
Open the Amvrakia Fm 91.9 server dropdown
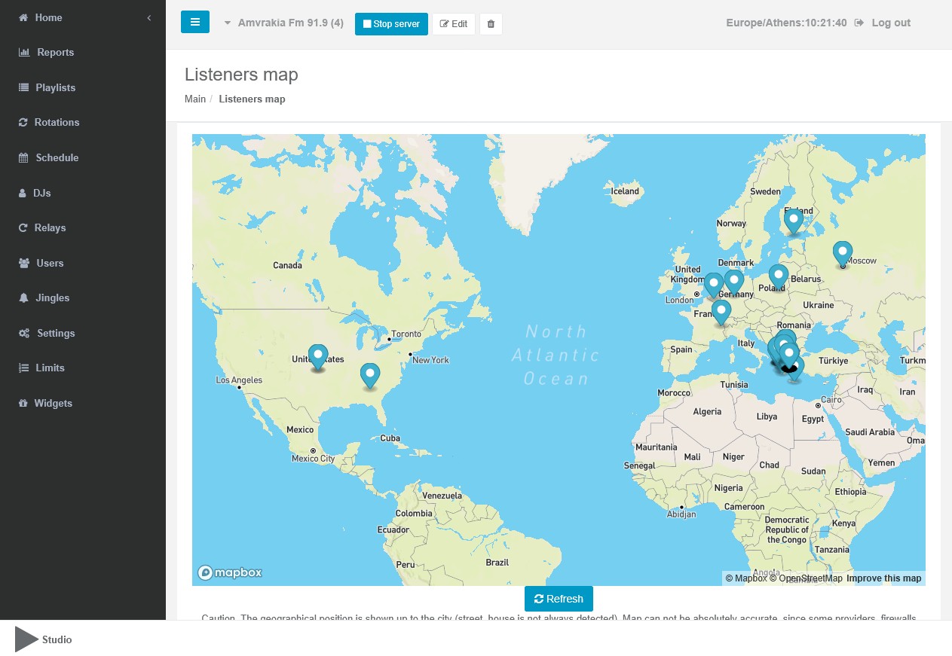283,23
